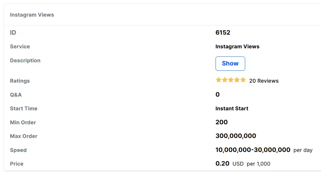Click the 0.20 price amount

coord(223,164)
